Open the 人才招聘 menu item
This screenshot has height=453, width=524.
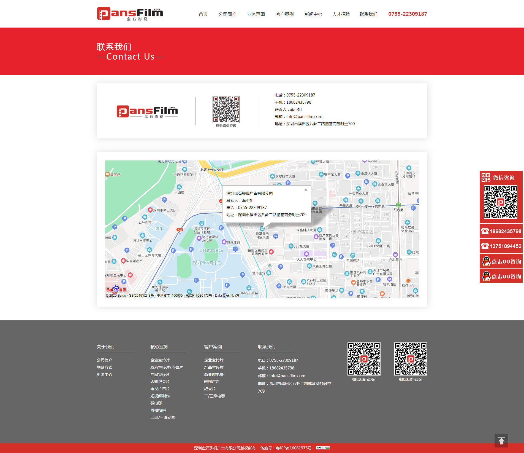tap(341, 14)
